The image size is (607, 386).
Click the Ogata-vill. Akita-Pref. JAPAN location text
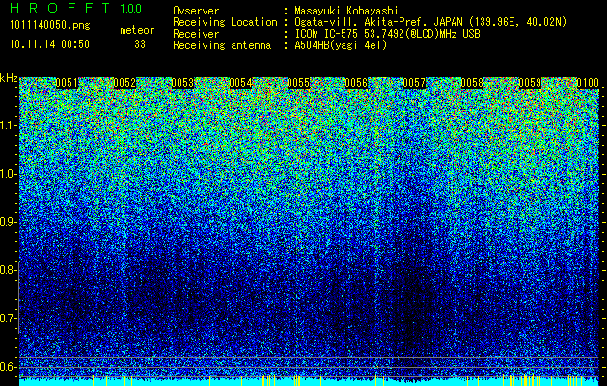coord(430,22)
